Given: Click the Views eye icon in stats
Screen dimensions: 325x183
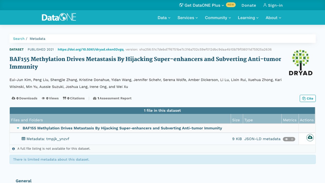Looking at the screenshot, I should click(43, 98).
